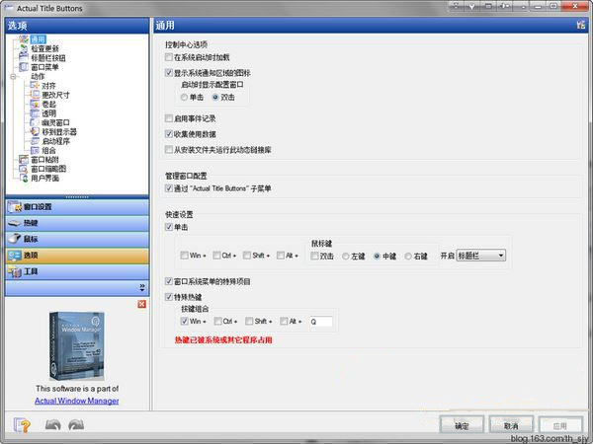Open the 标题栏 dropdown list
The width and height of the screenshot is (593, 444).
(483, 257)
